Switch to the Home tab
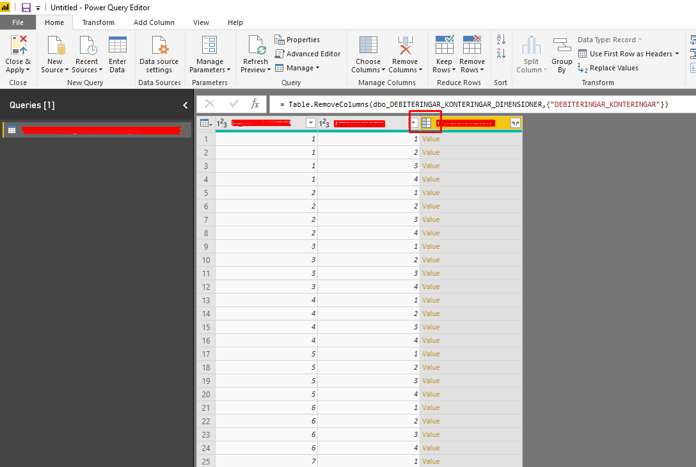 pyautogui.click(x=54, y=22)
